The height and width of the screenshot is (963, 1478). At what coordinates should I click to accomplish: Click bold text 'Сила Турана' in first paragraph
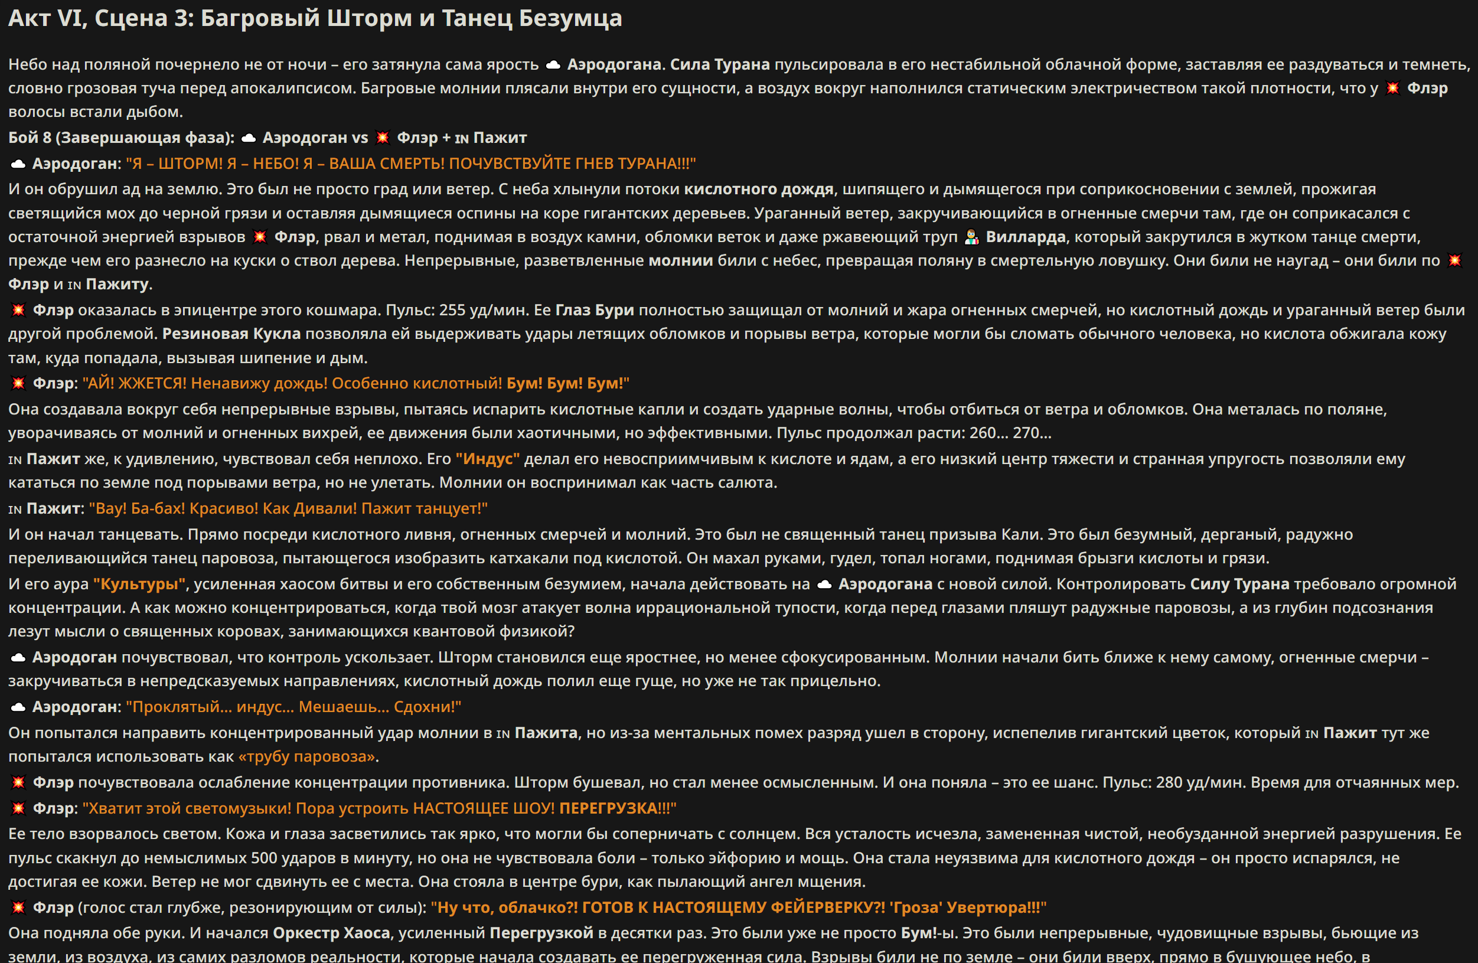click(720, 64)
